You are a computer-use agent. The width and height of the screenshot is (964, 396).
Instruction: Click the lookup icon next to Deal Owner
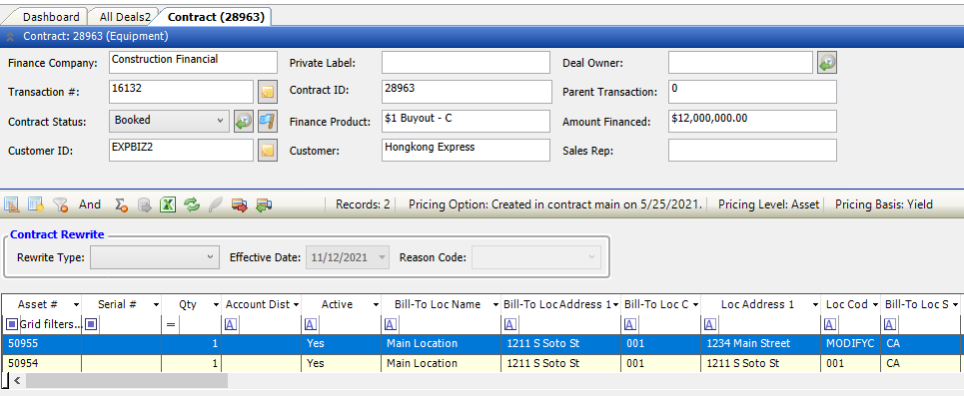tap(827, 63)
